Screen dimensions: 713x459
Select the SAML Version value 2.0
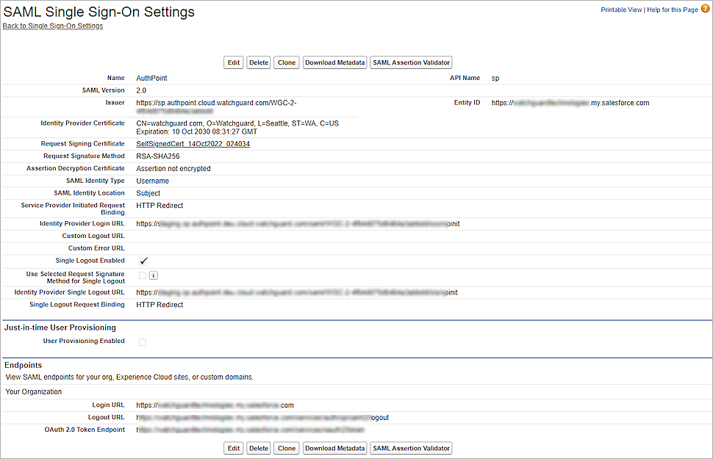coord(141,90)
